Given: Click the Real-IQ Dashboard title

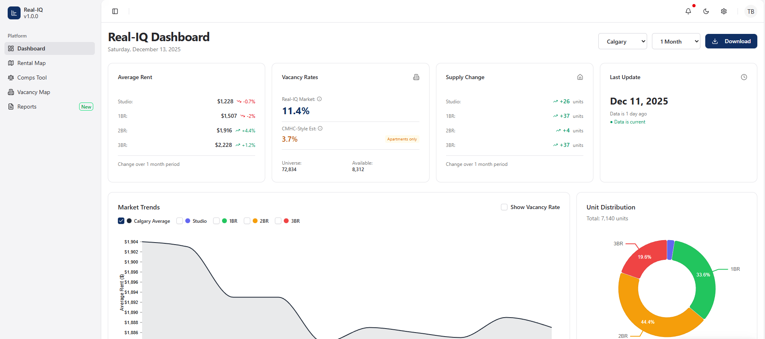Looking at the screenshot, I should click(159, 37).
